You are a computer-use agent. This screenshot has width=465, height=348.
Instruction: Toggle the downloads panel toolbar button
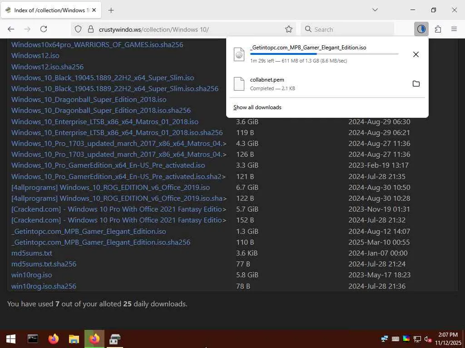(x=421, y=29)
